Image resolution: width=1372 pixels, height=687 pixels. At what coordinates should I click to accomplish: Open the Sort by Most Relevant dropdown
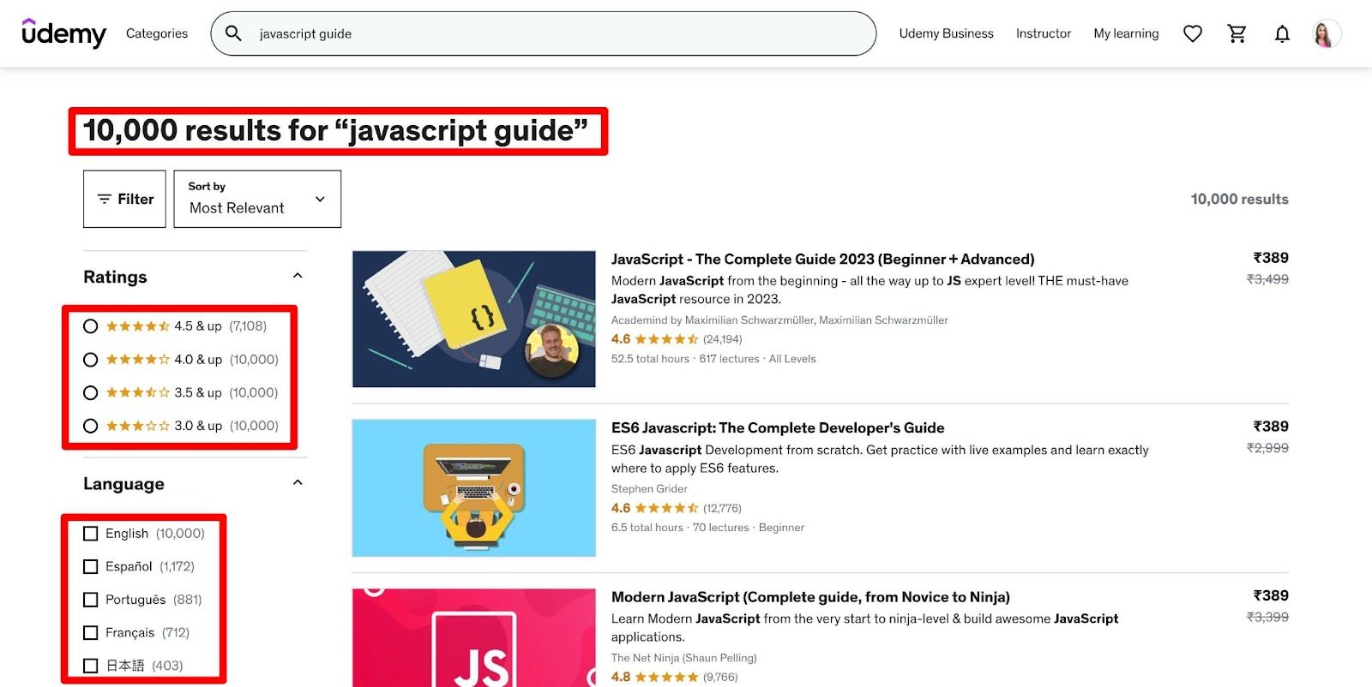point(257,199)
